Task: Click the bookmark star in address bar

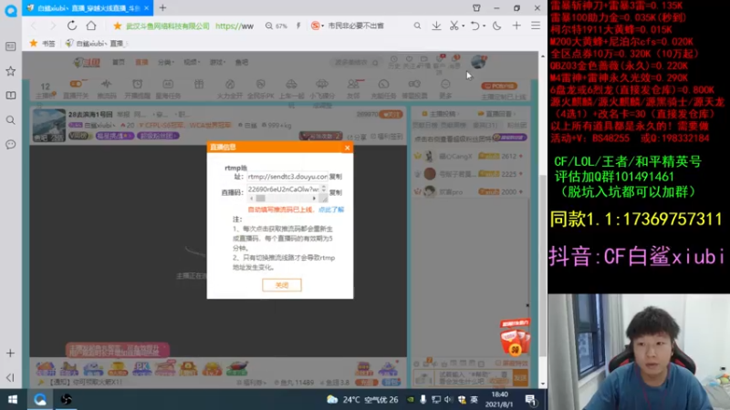Action: pos(118,26)
